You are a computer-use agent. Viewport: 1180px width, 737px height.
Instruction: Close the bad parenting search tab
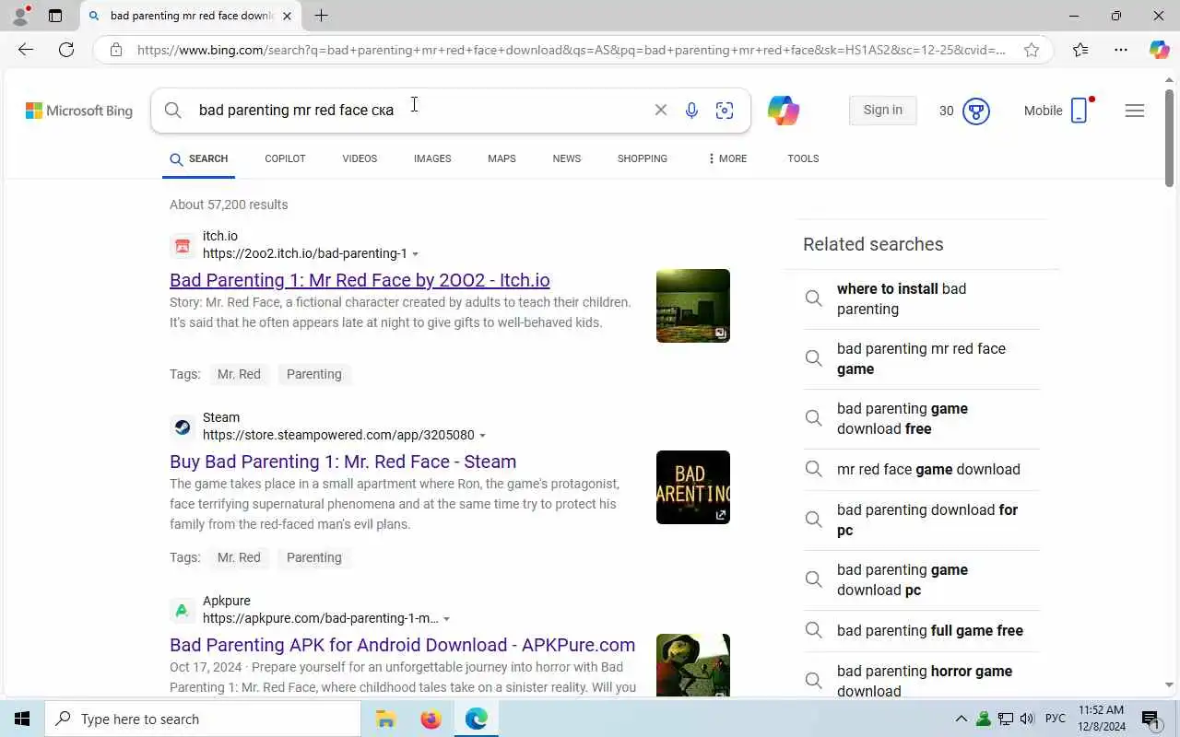coord(287,16)
